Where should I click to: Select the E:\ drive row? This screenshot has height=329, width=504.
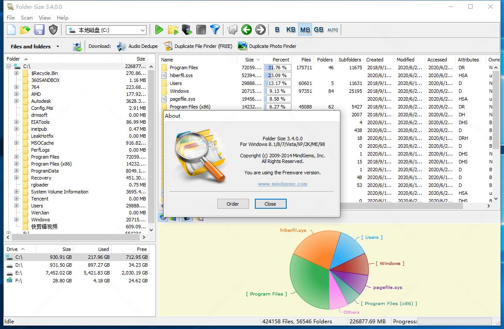pos(77,272)
